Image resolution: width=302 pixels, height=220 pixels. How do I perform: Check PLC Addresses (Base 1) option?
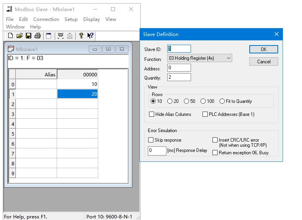click(x=205, y=114)
